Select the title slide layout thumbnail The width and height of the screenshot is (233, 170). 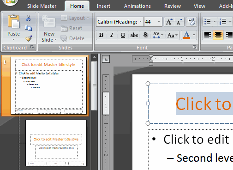pos(56,143)
